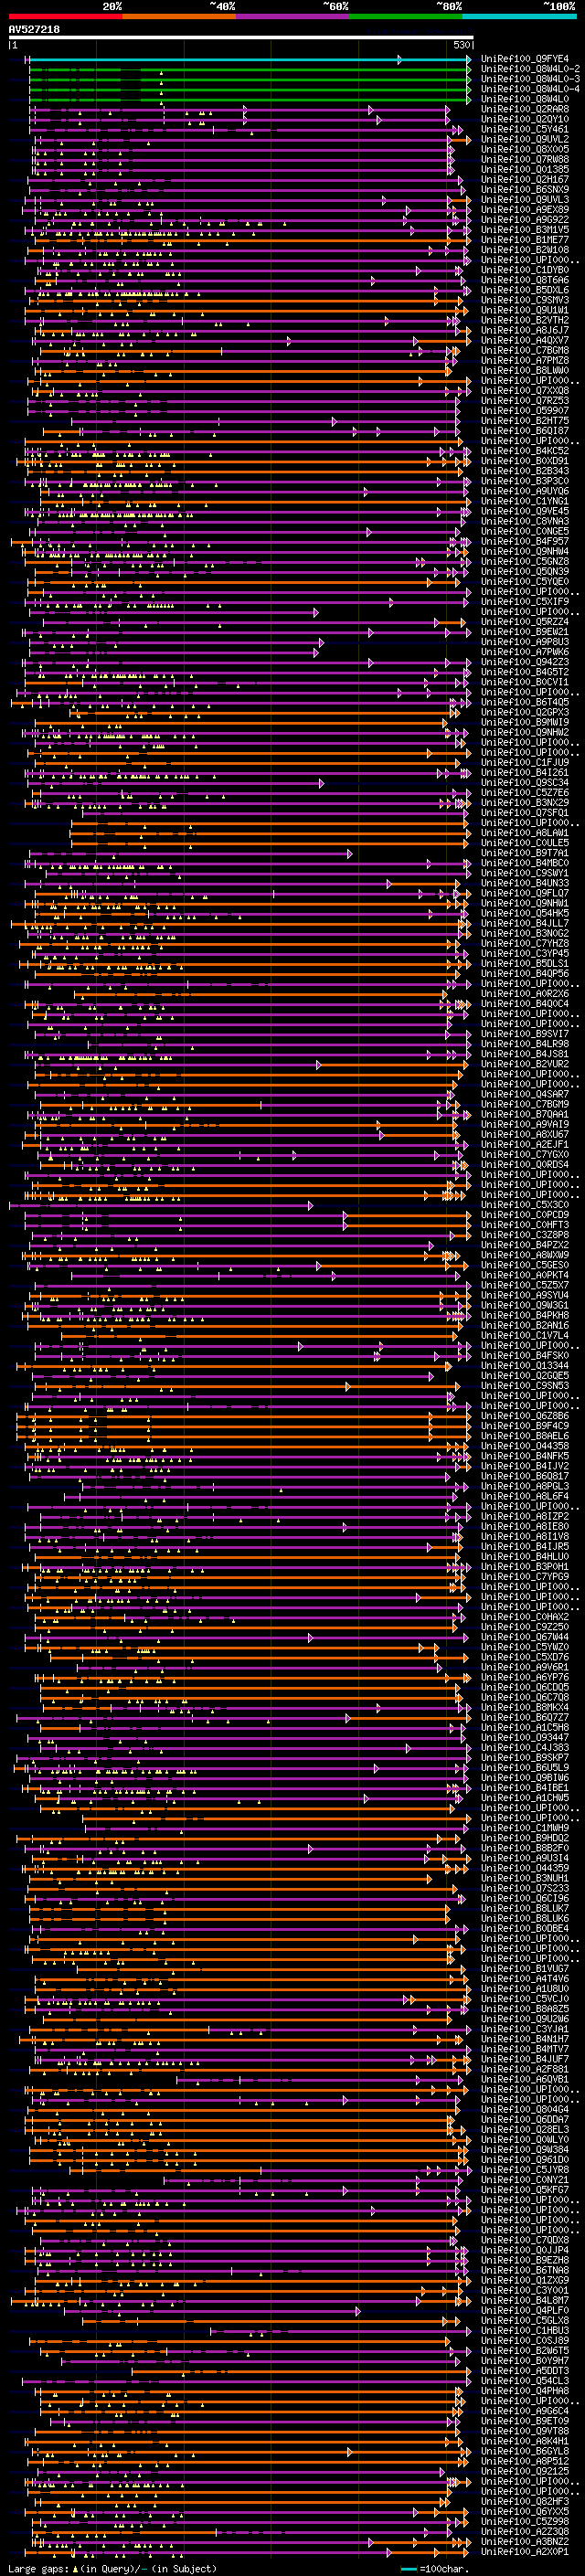Select label UniRef100_Q8T6A6
585x2576 pixels.
click(x=525, y=280)
